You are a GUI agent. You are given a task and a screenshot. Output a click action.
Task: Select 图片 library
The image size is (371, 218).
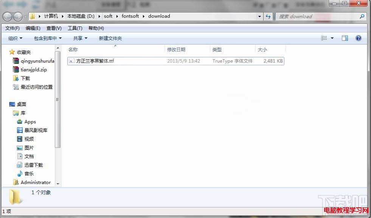pyautogui.click(x=29, y=148)
